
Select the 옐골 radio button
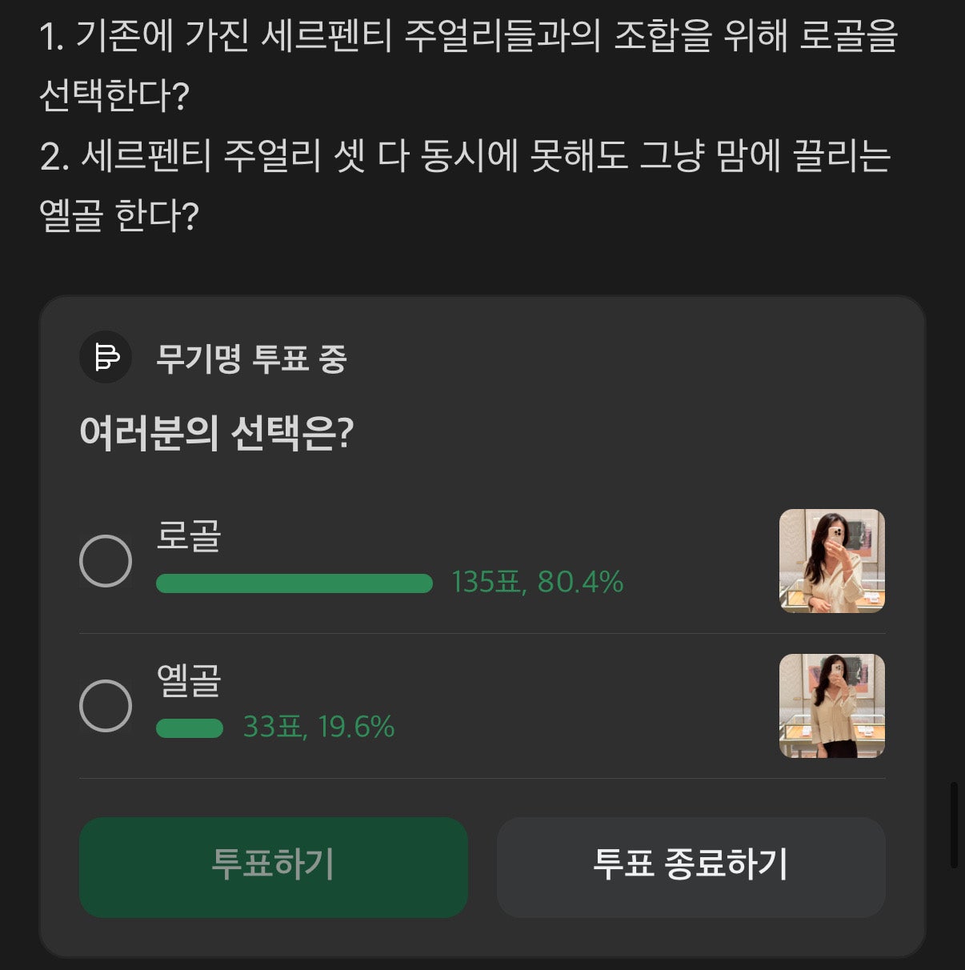coord(106,706)
